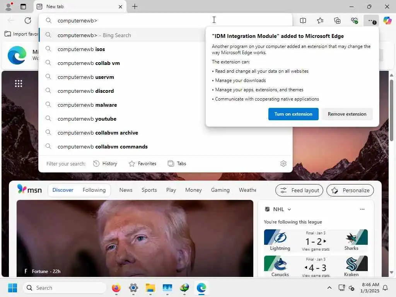The height and width of the screenshot is (297, 396).
Task: Open the Windows Start menu
Action: pyautogui.click(x=12, y=288)
